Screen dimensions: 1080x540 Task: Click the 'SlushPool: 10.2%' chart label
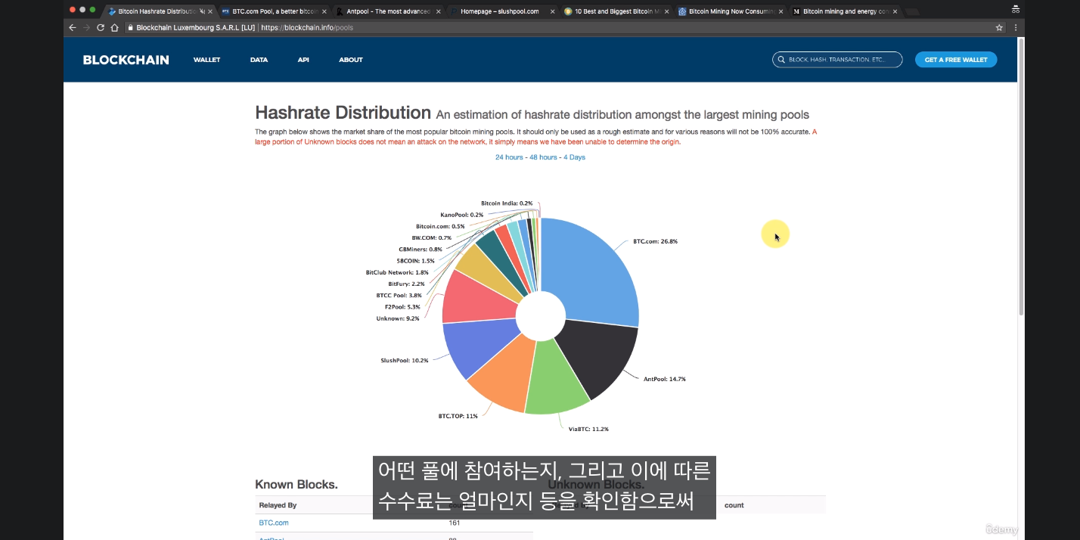[405, 360]
